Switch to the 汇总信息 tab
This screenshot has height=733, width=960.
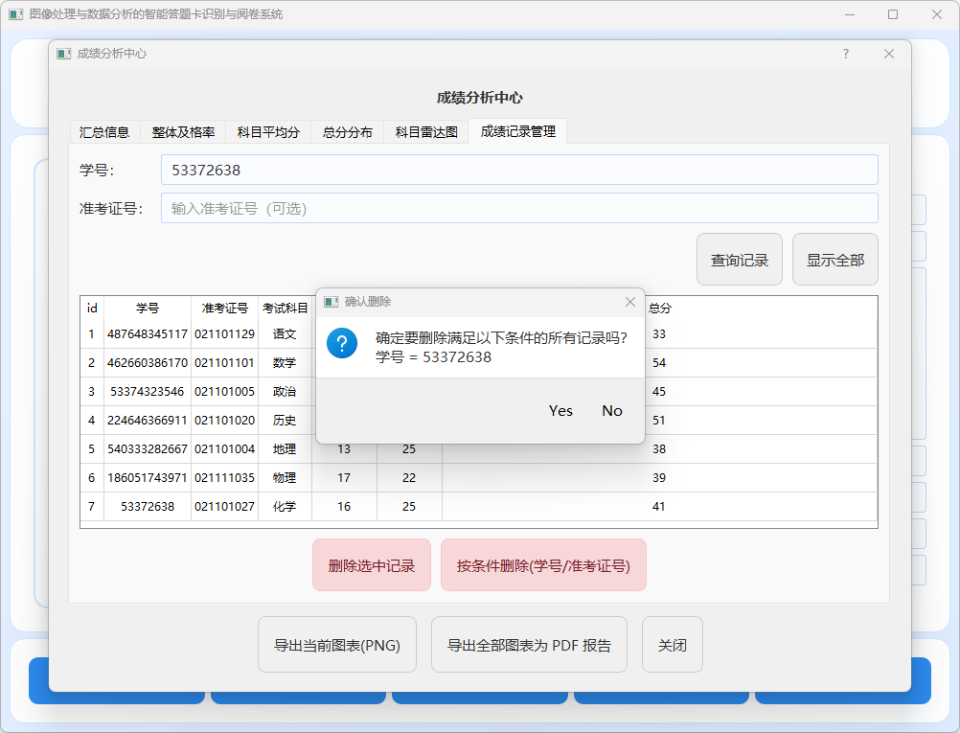pos(104,132)
